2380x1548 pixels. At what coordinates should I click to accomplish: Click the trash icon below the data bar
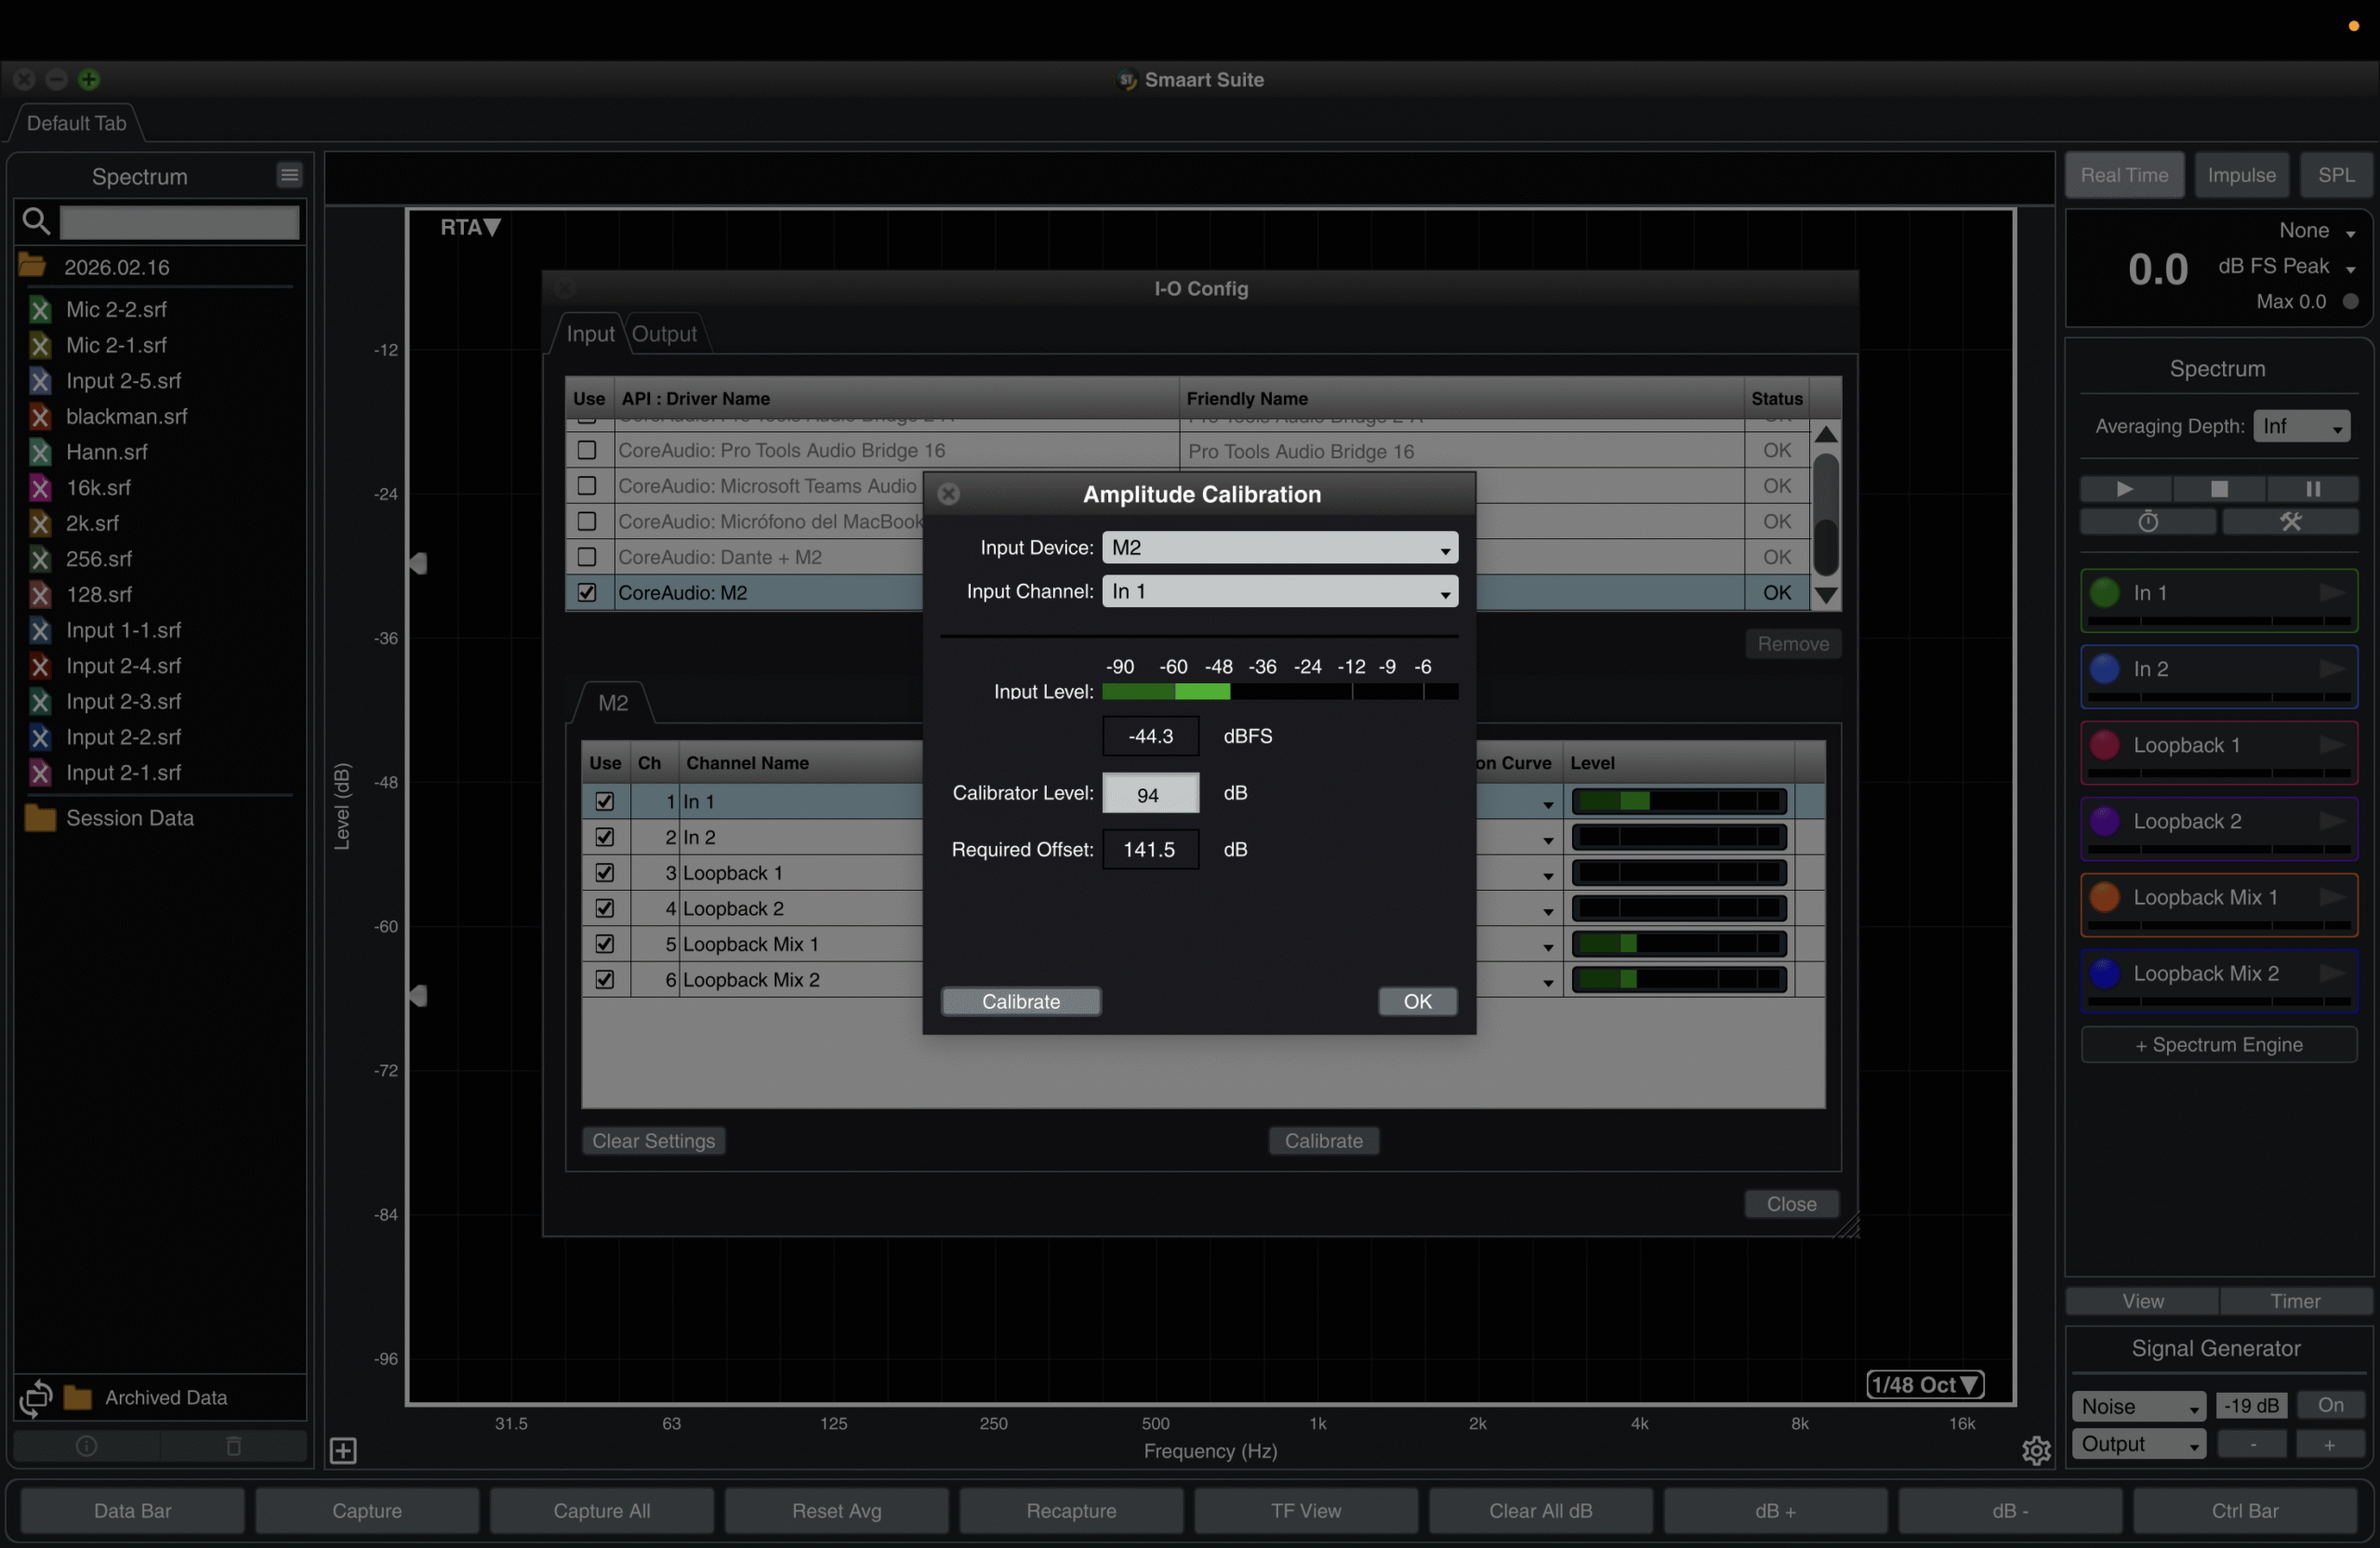pyautogui.click(x=234, y=1446)
